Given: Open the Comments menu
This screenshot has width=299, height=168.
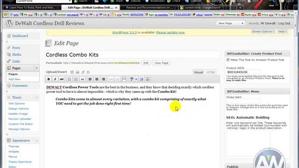Looking at the screenshot, I should coord(20,85).
